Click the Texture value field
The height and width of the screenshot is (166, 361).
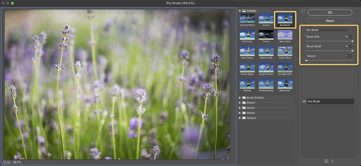[x=348, y=56]
